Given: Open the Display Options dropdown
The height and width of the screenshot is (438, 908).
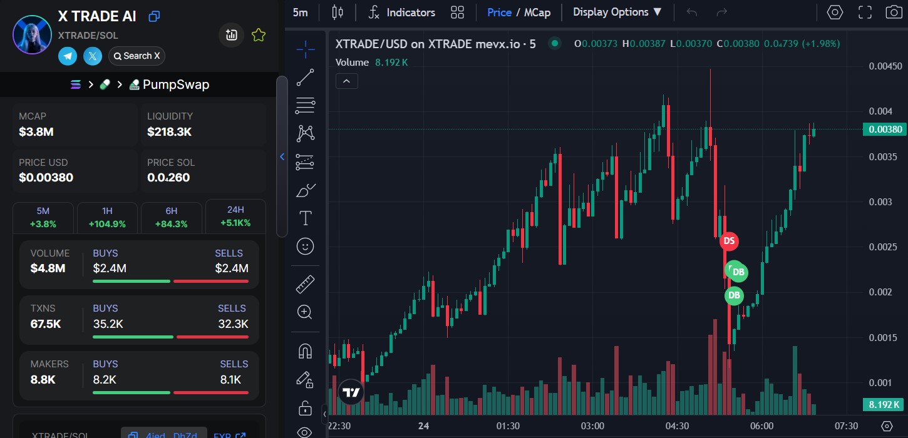Looking at the screenshot, I should coord(617,12).
